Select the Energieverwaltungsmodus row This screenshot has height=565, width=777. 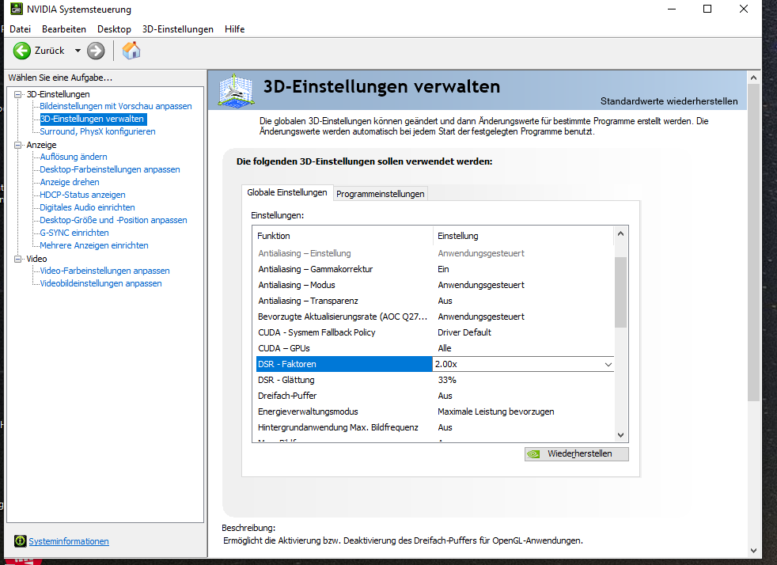[434, 411]
